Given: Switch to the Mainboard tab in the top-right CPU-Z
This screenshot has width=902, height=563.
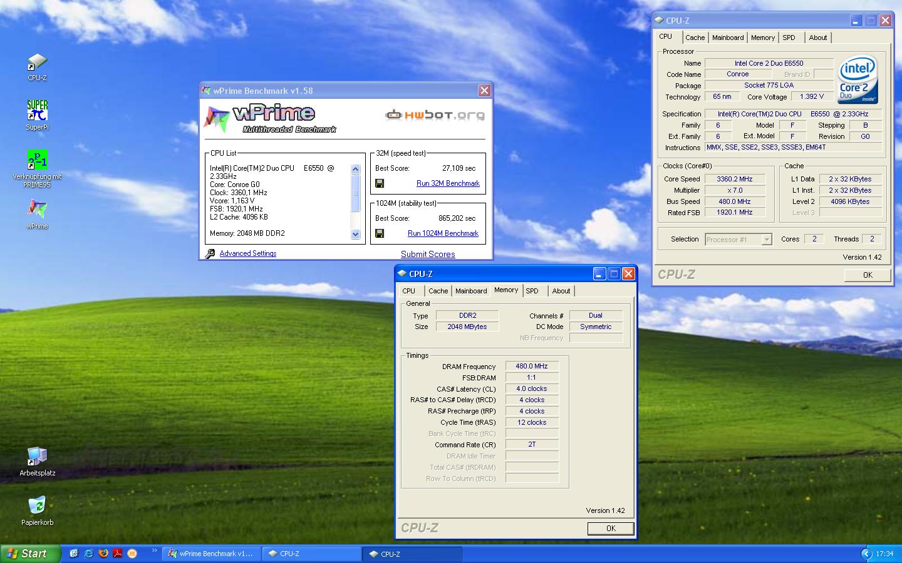Looking at the screenshot, I should [x=728, y=38].
